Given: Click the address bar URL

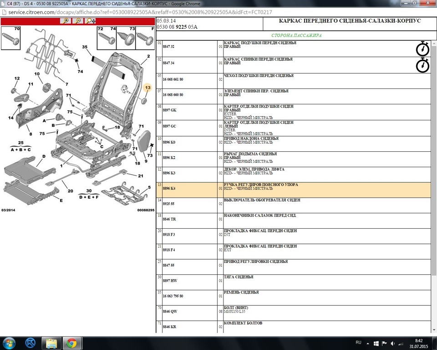Looking at the screenshot, I should tap(140, 12).
